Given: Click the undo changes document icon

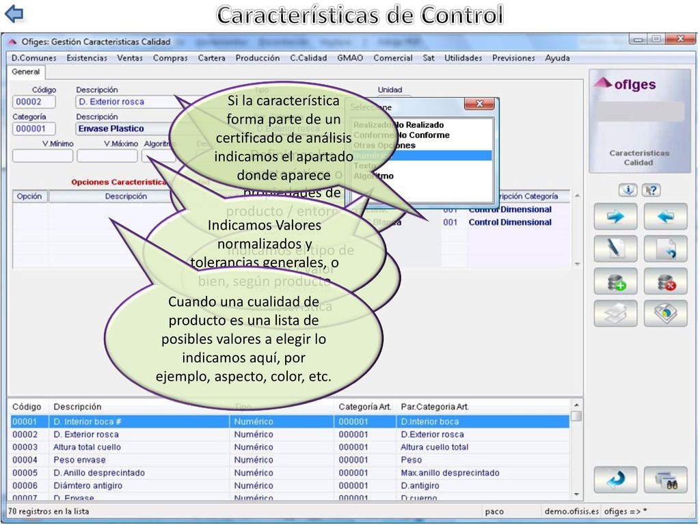Looking at the screenshot, I should 666,249.
